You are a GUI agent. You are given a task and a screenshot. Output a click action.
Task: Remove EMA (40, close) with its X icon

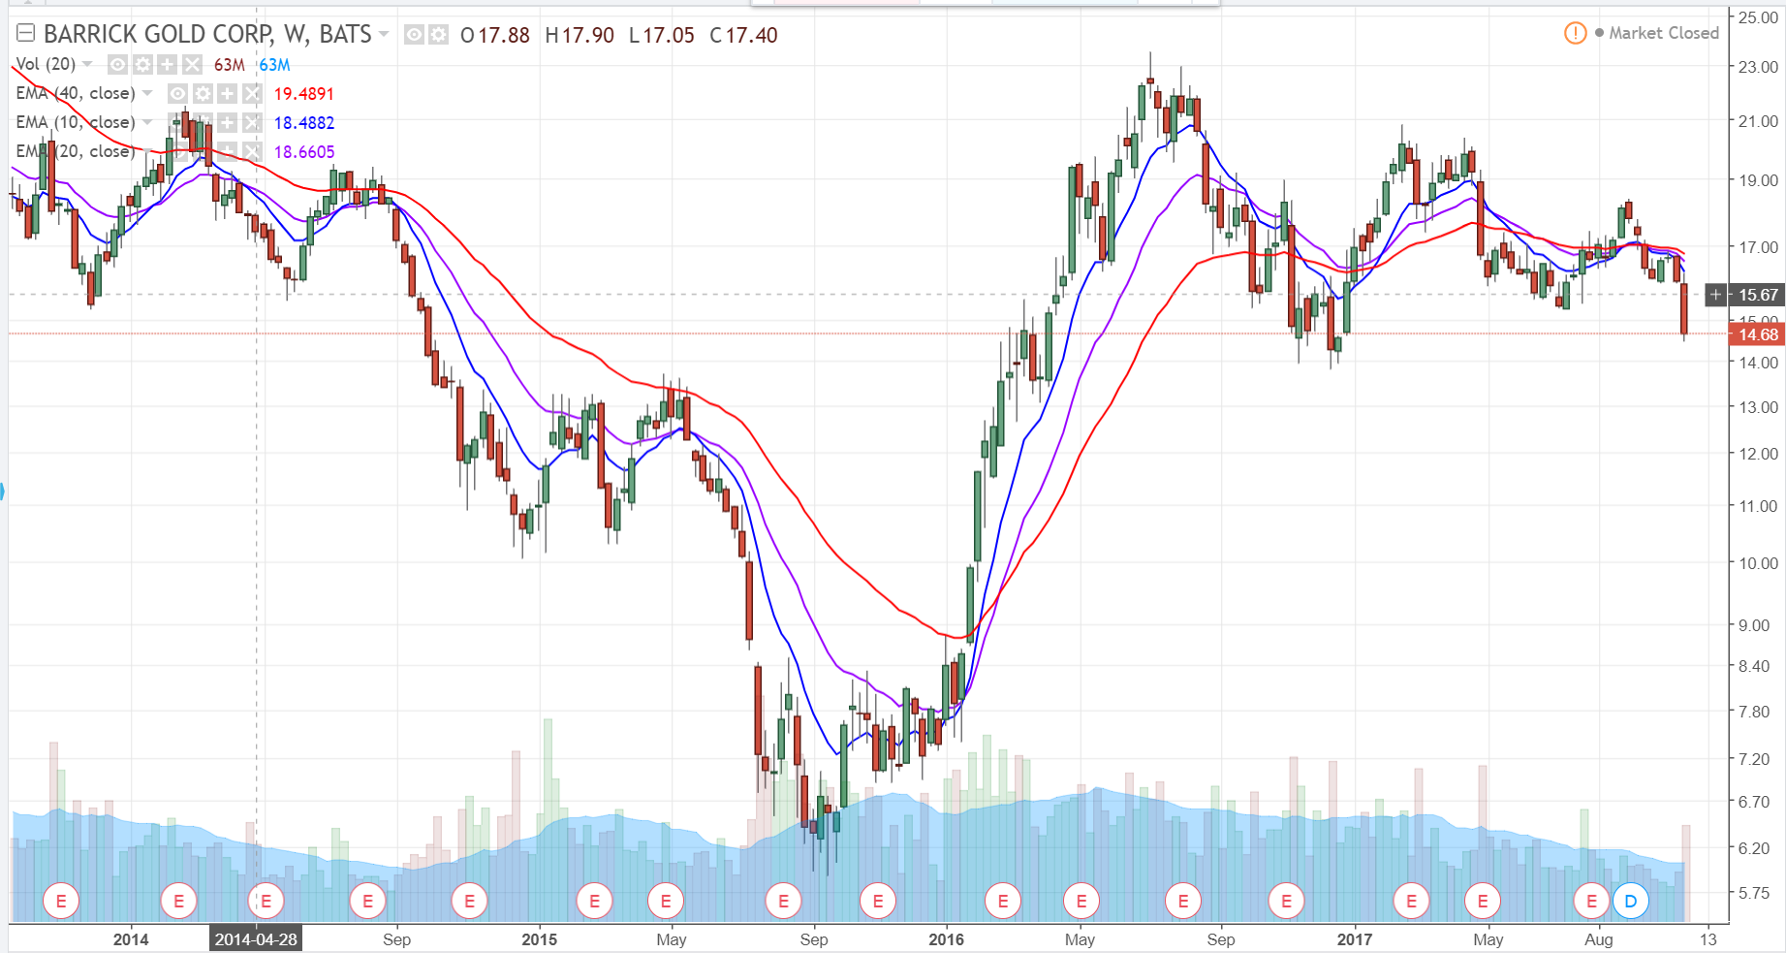252,94
